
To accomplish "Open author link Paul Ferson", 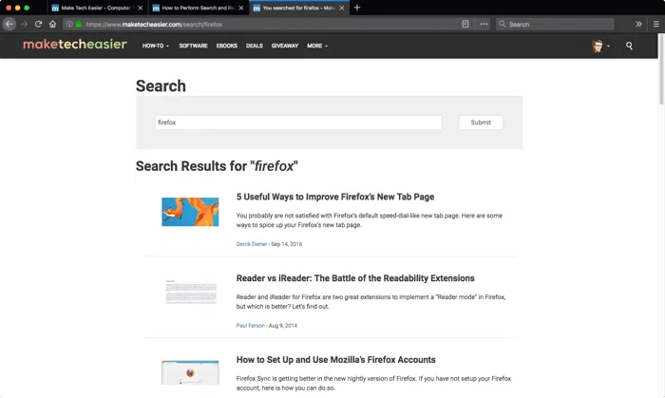I will pyautogui.click(x=250, y=326).
